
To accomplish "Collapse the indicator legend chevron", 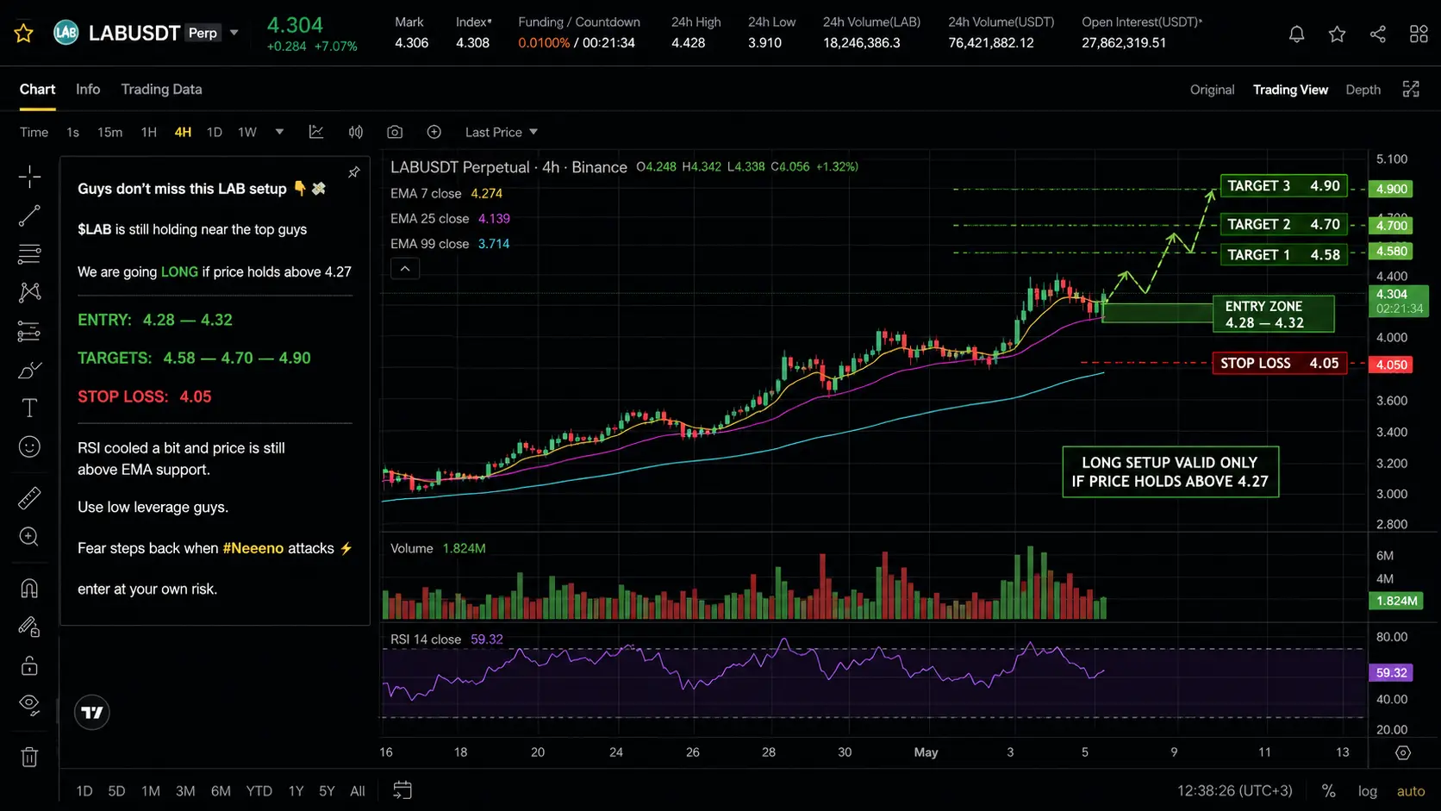I will (x=405, y=269).
